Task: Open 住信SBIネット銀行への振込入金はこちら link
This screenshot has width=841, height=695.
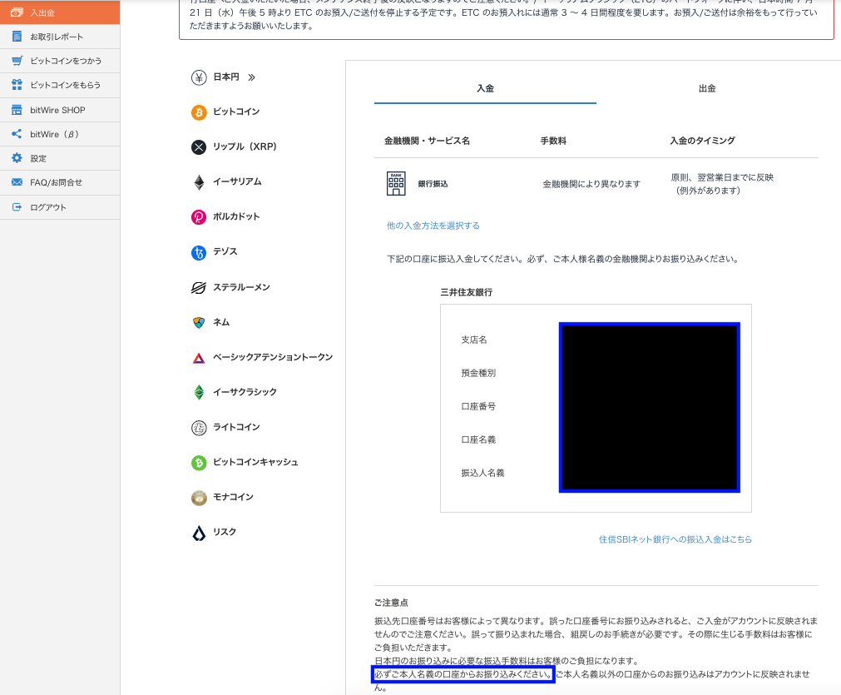Action: coord(675,539)
